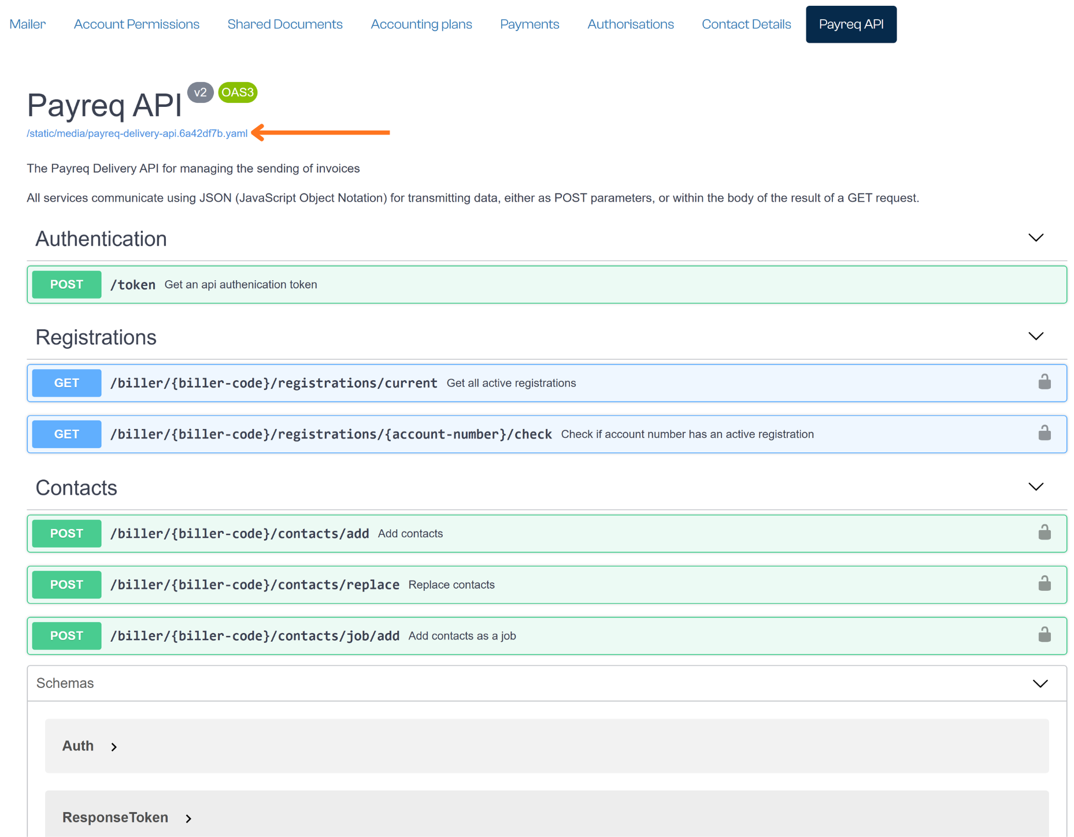Viewport: 1074px width, 837px height.
Task: Click 'Replace contacts' description text
Action: [x=451, y=585]
